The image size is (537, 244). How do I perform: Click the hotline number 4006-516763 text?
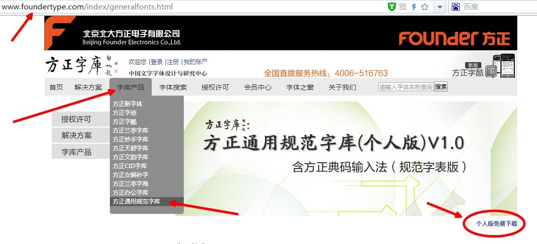361,73
